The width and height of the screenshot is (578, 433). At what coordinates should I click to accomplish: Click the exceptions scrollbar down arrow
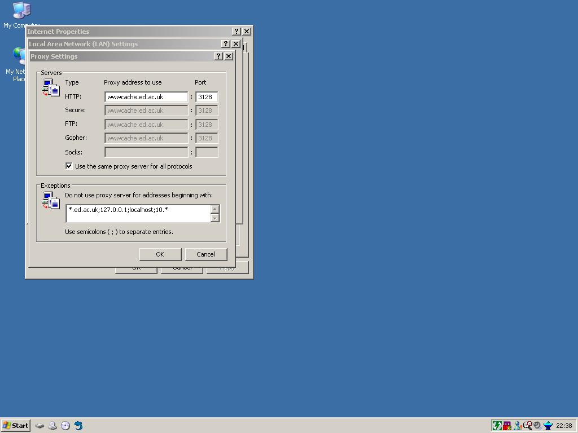tap(215, 218)
